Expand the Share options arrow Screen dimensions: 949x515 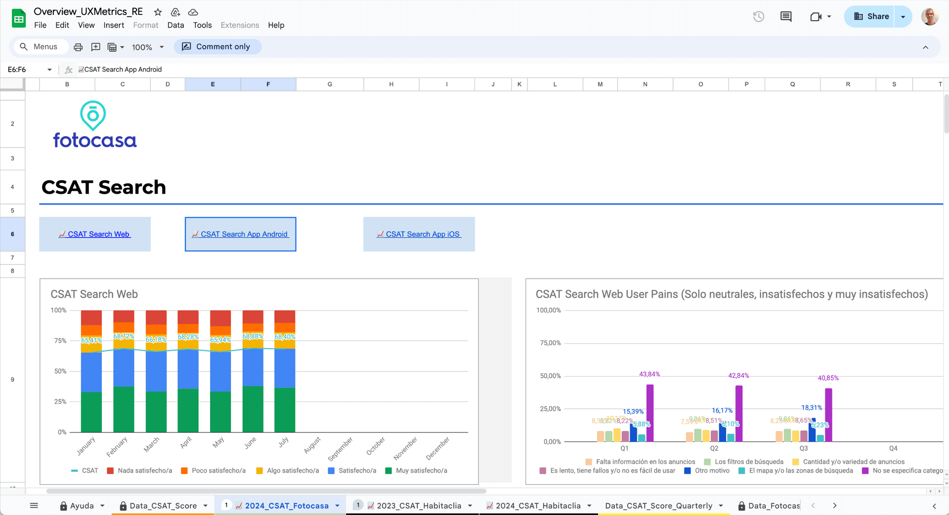pos(903,17)
